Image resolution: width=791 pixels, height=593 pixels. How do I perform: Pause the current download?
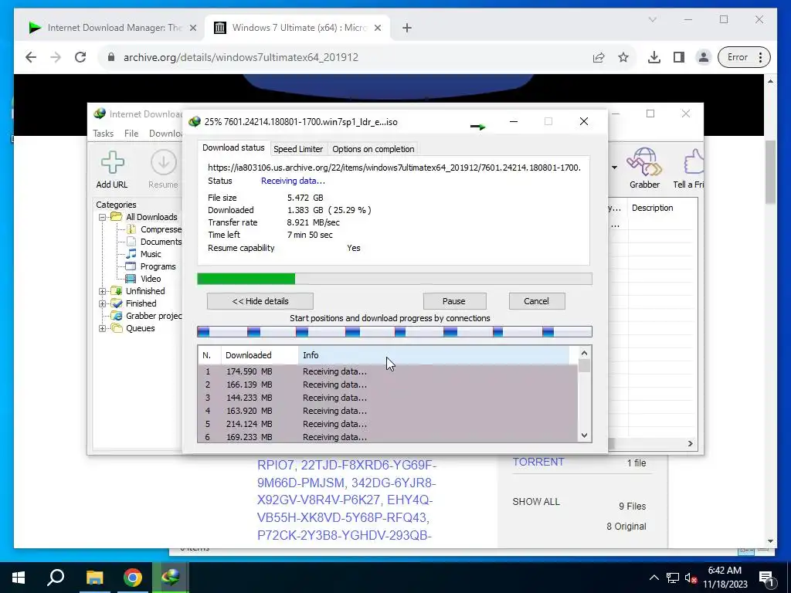(454, 301)
